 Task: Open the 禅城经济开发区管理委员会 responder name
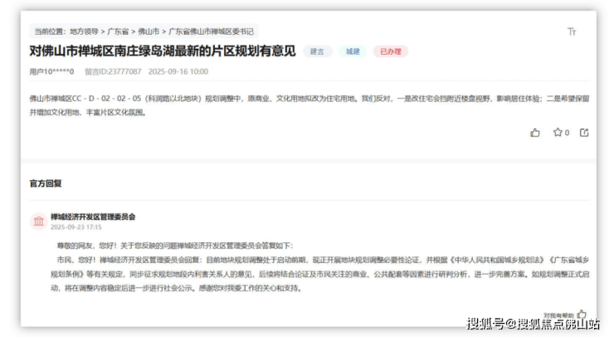click(93, 217)
